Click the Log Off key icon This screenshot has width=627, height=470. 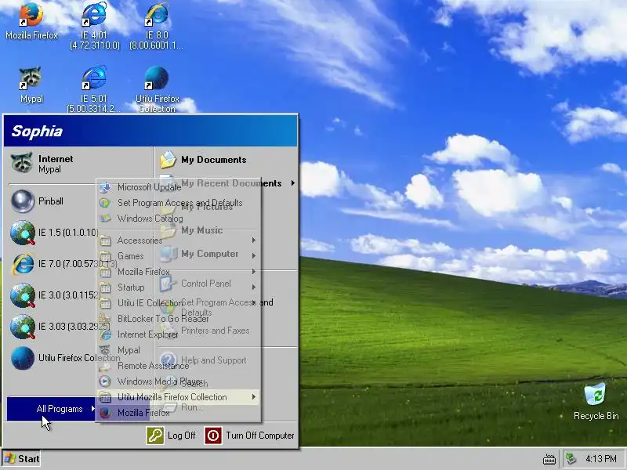154,436
